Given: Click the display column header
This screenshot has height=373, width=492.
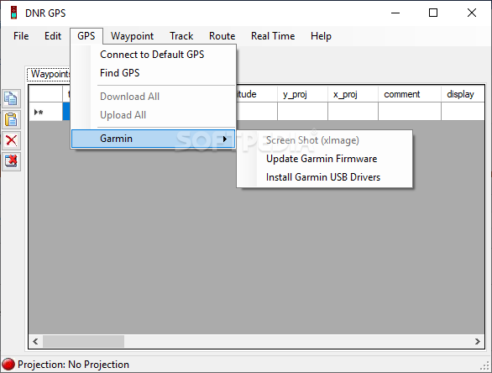Looking at the screenshot, I should pyautogui.click(x=463, y=94).
